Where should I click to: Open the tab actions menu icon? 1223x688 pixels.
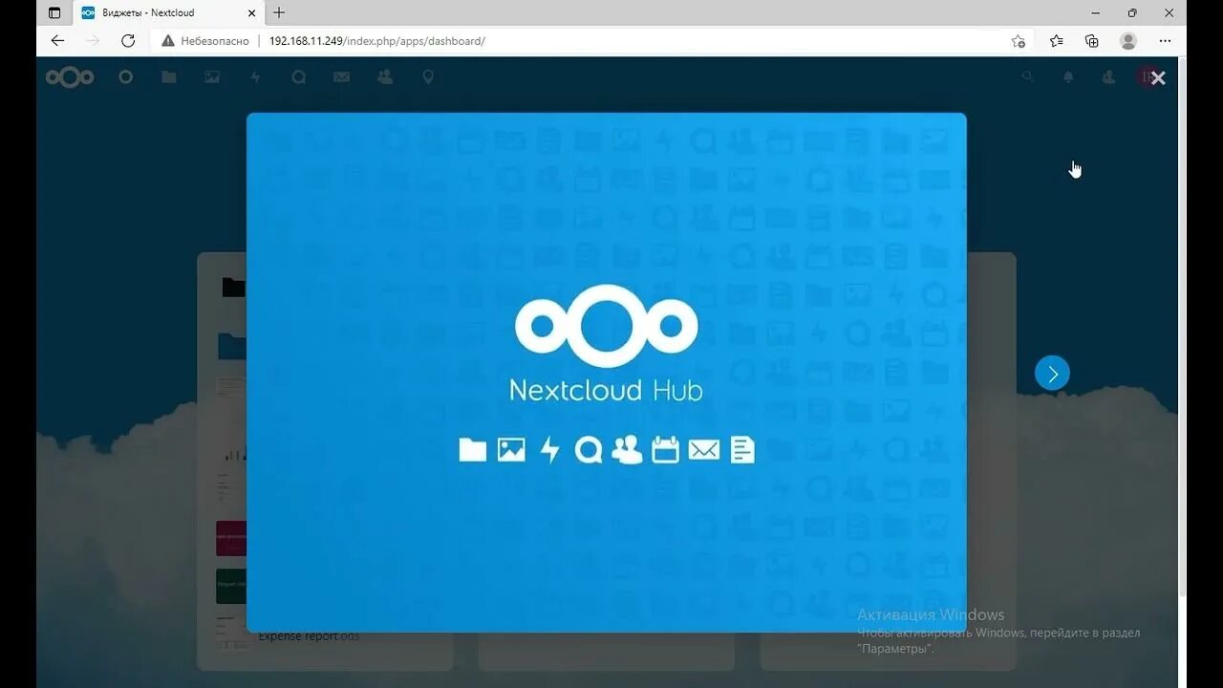54,12
